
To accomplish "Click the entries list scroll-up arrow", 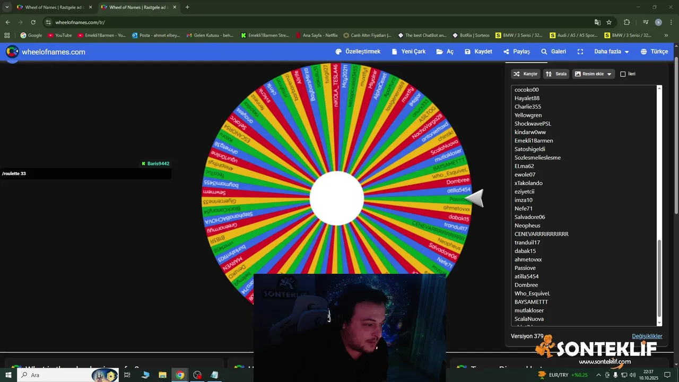I will (x=659, y=88).
